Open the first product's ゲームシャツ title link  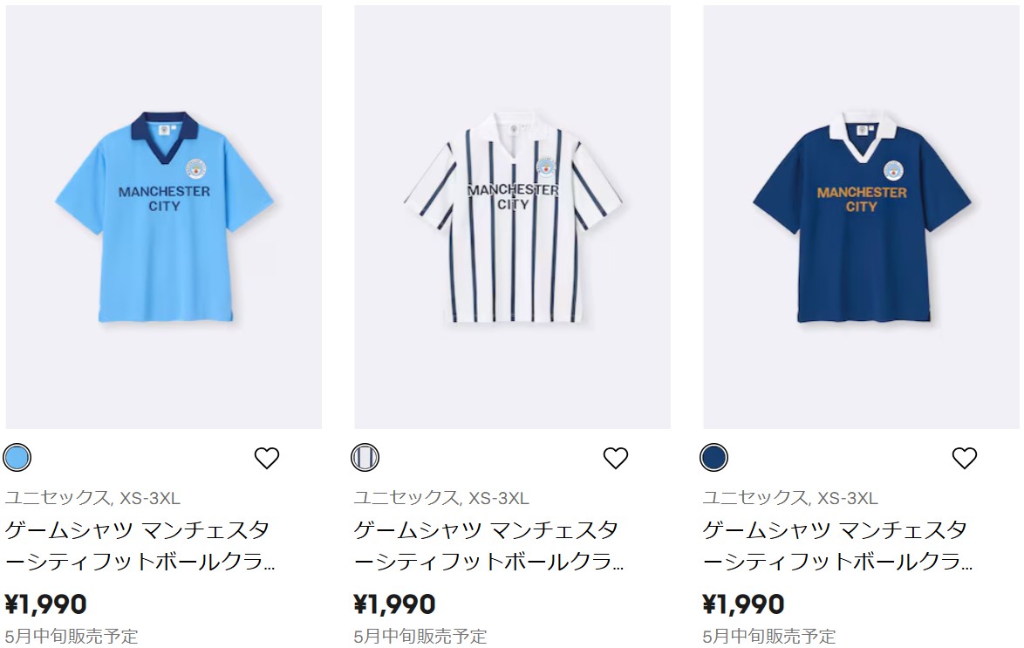pos(140,545)
